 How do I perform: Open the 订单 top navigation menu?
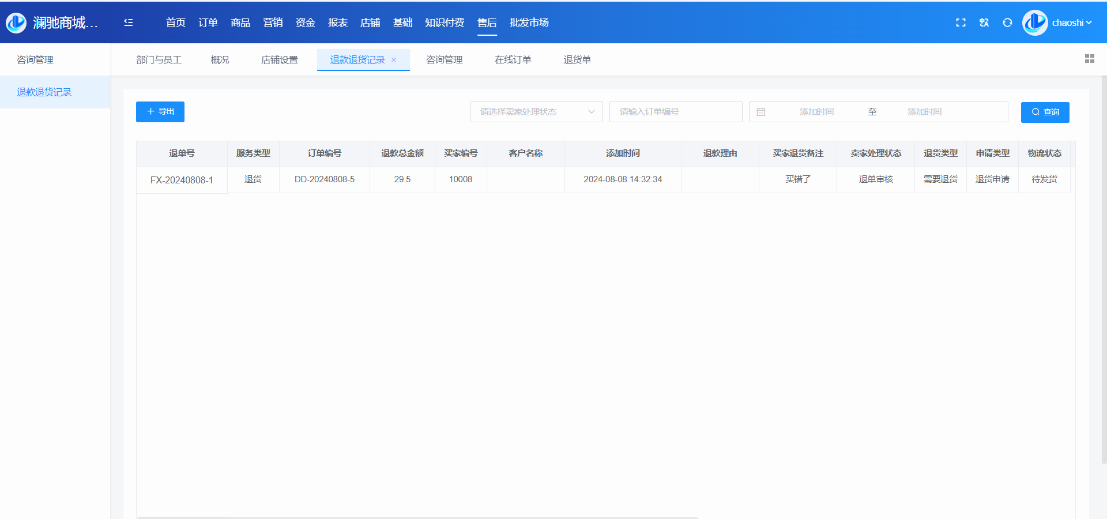click(x=208, y=22)
